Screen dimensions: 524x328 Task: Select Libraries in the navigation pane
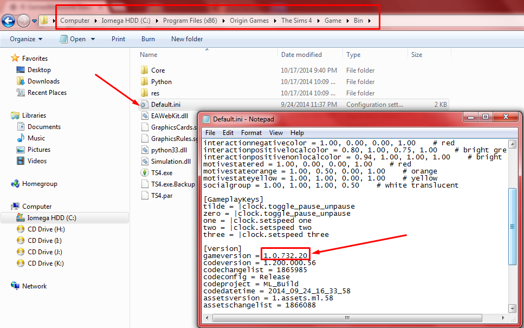click(28, 115)
